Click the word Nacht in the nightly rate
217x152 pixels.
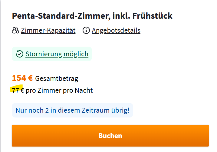(84, 91)
